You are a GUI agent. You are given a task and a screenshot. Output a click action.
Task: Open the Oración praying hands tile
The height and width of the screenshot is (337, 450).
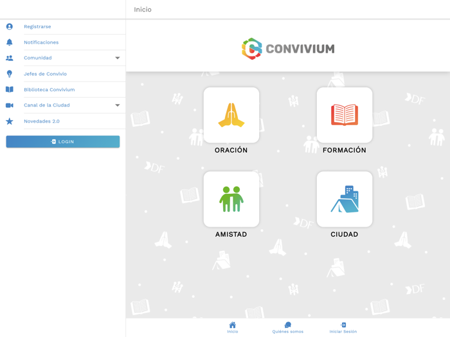231,115
